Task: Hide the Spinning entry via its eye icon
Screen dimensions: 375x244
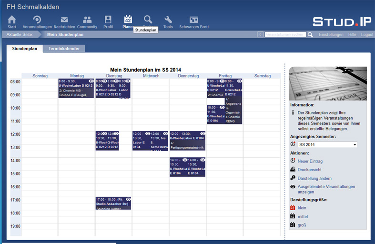Action: tap(128, 199)
